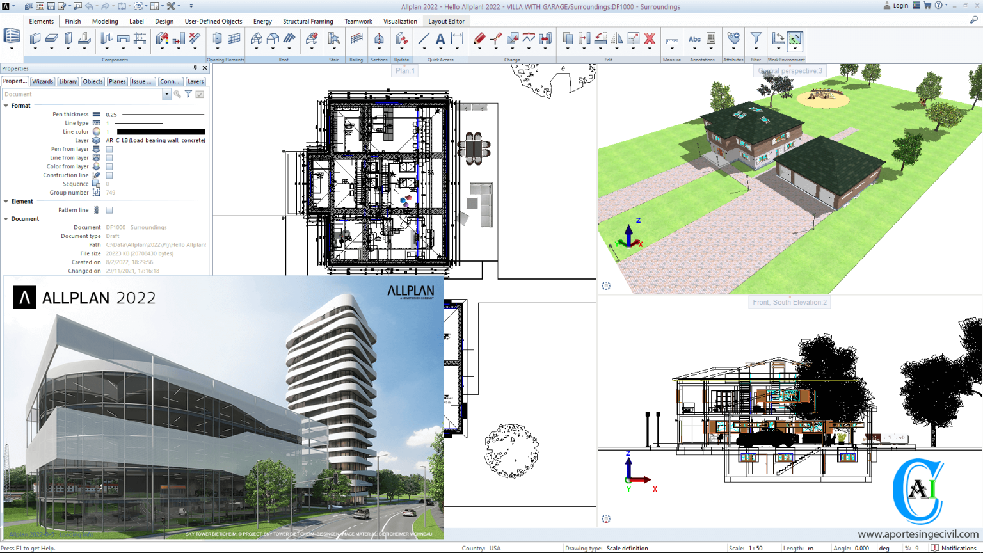Select the Line tool in Quick Access
983x553 pixels.
424,38
